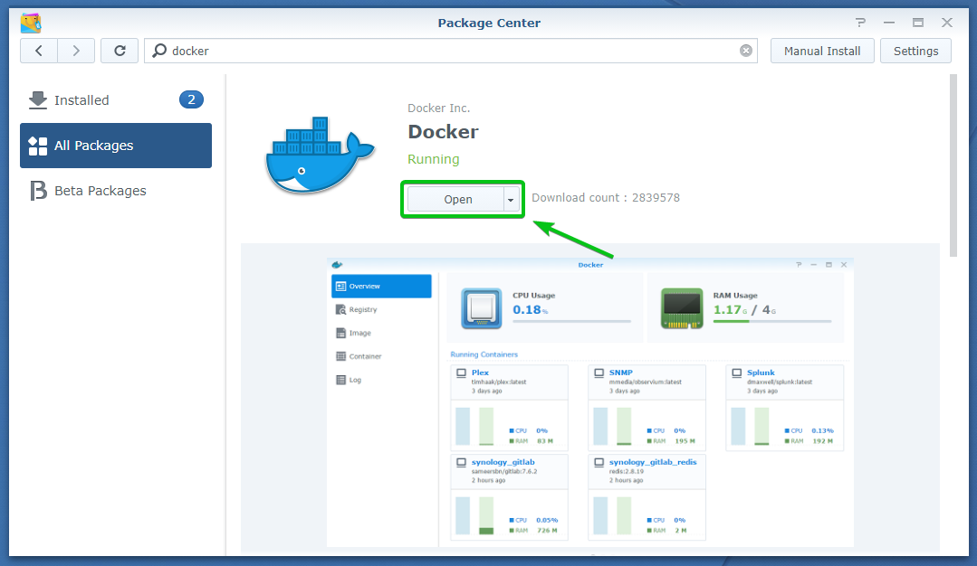Open the Docker package

coord(456,200)
